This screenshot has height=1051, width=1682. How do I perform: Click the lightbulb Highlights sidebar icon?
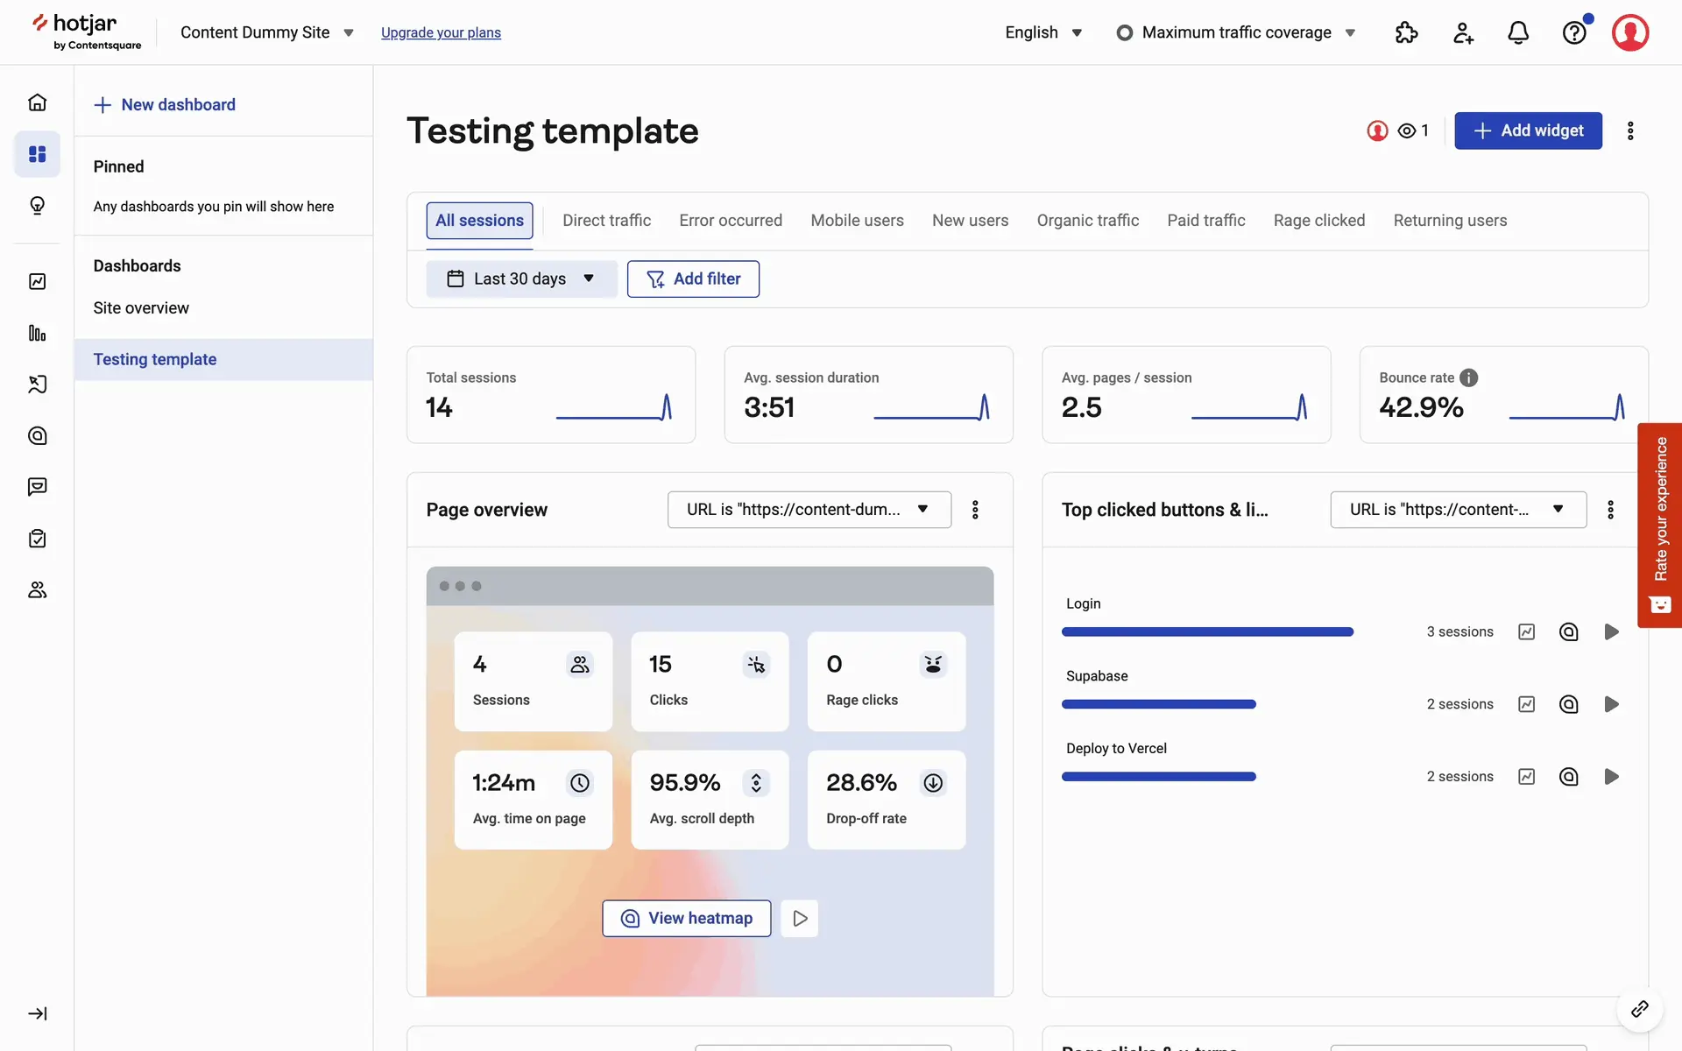click(37, 206)
